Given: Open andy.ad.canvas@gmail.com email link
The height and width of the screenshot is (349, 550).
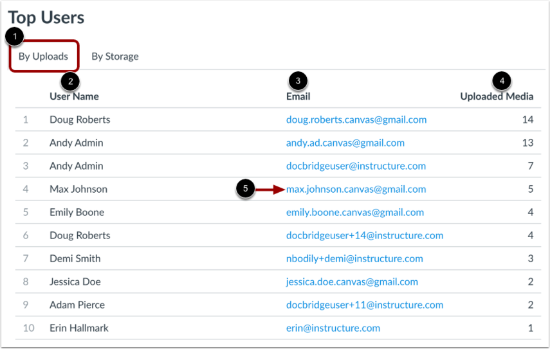Looking at the screenshot, I should click(345, 143).
